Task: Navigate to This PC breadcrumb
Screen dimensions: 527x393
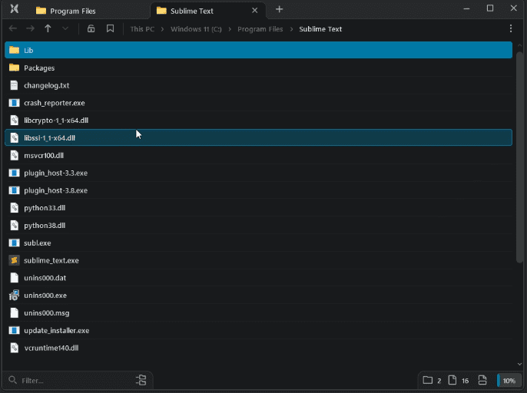Action: pos(142,29)
